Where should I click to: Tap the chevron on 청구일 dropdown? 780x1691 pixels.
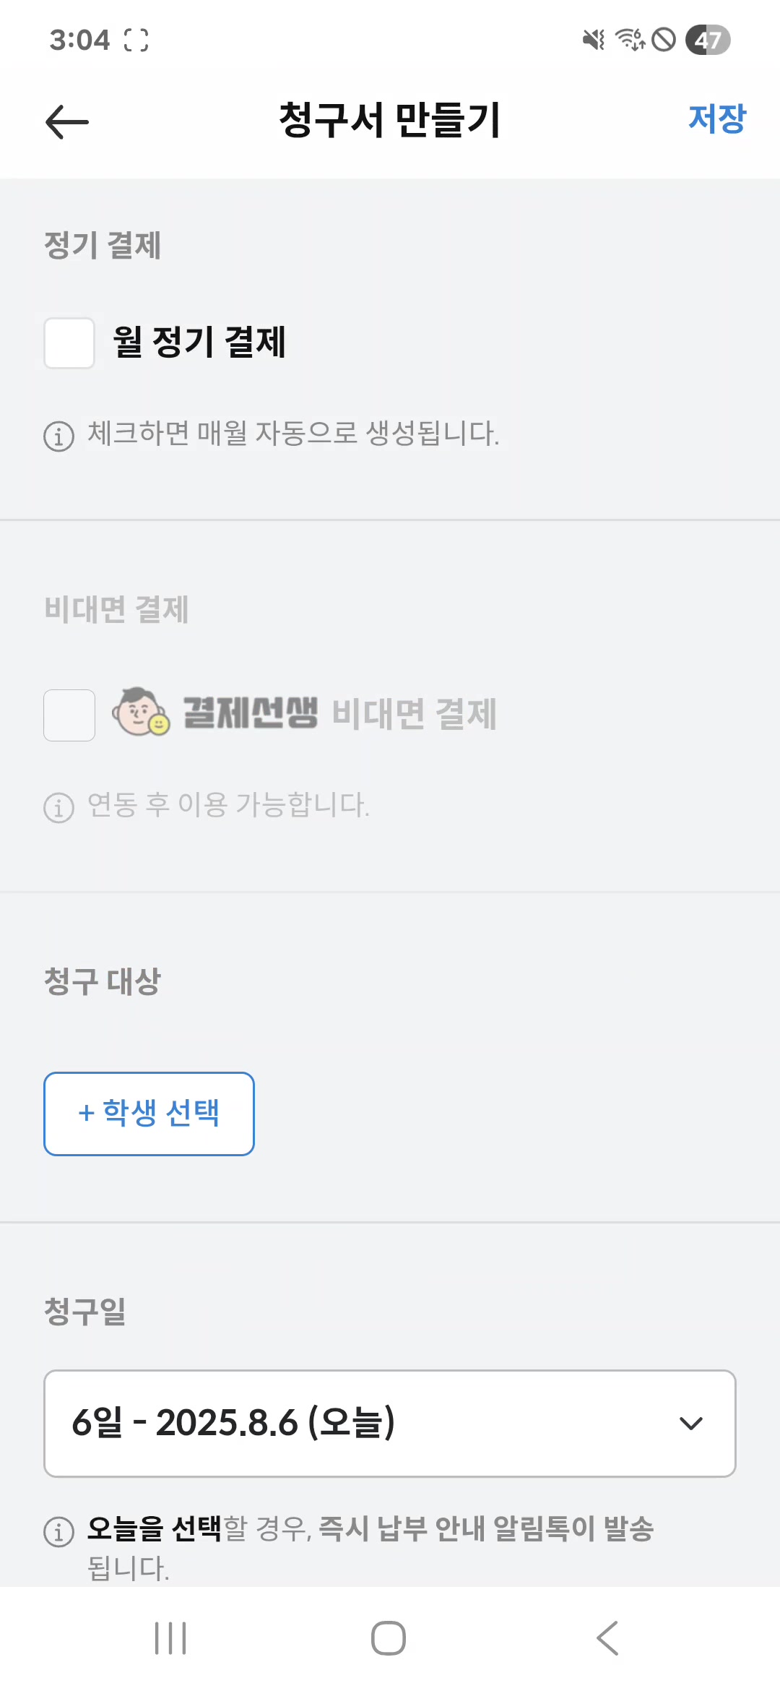click(x=691, y=1424)
